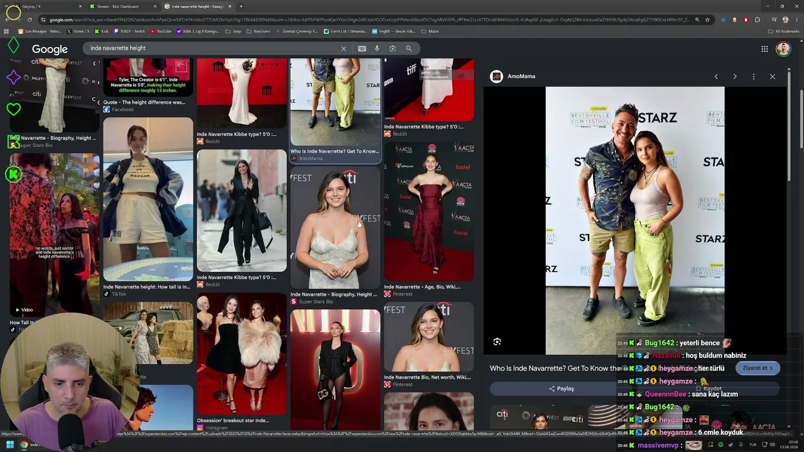Switch to the Stream - Kick Dashboard tab
The image size is (804, 452).
tap(123, 6)
